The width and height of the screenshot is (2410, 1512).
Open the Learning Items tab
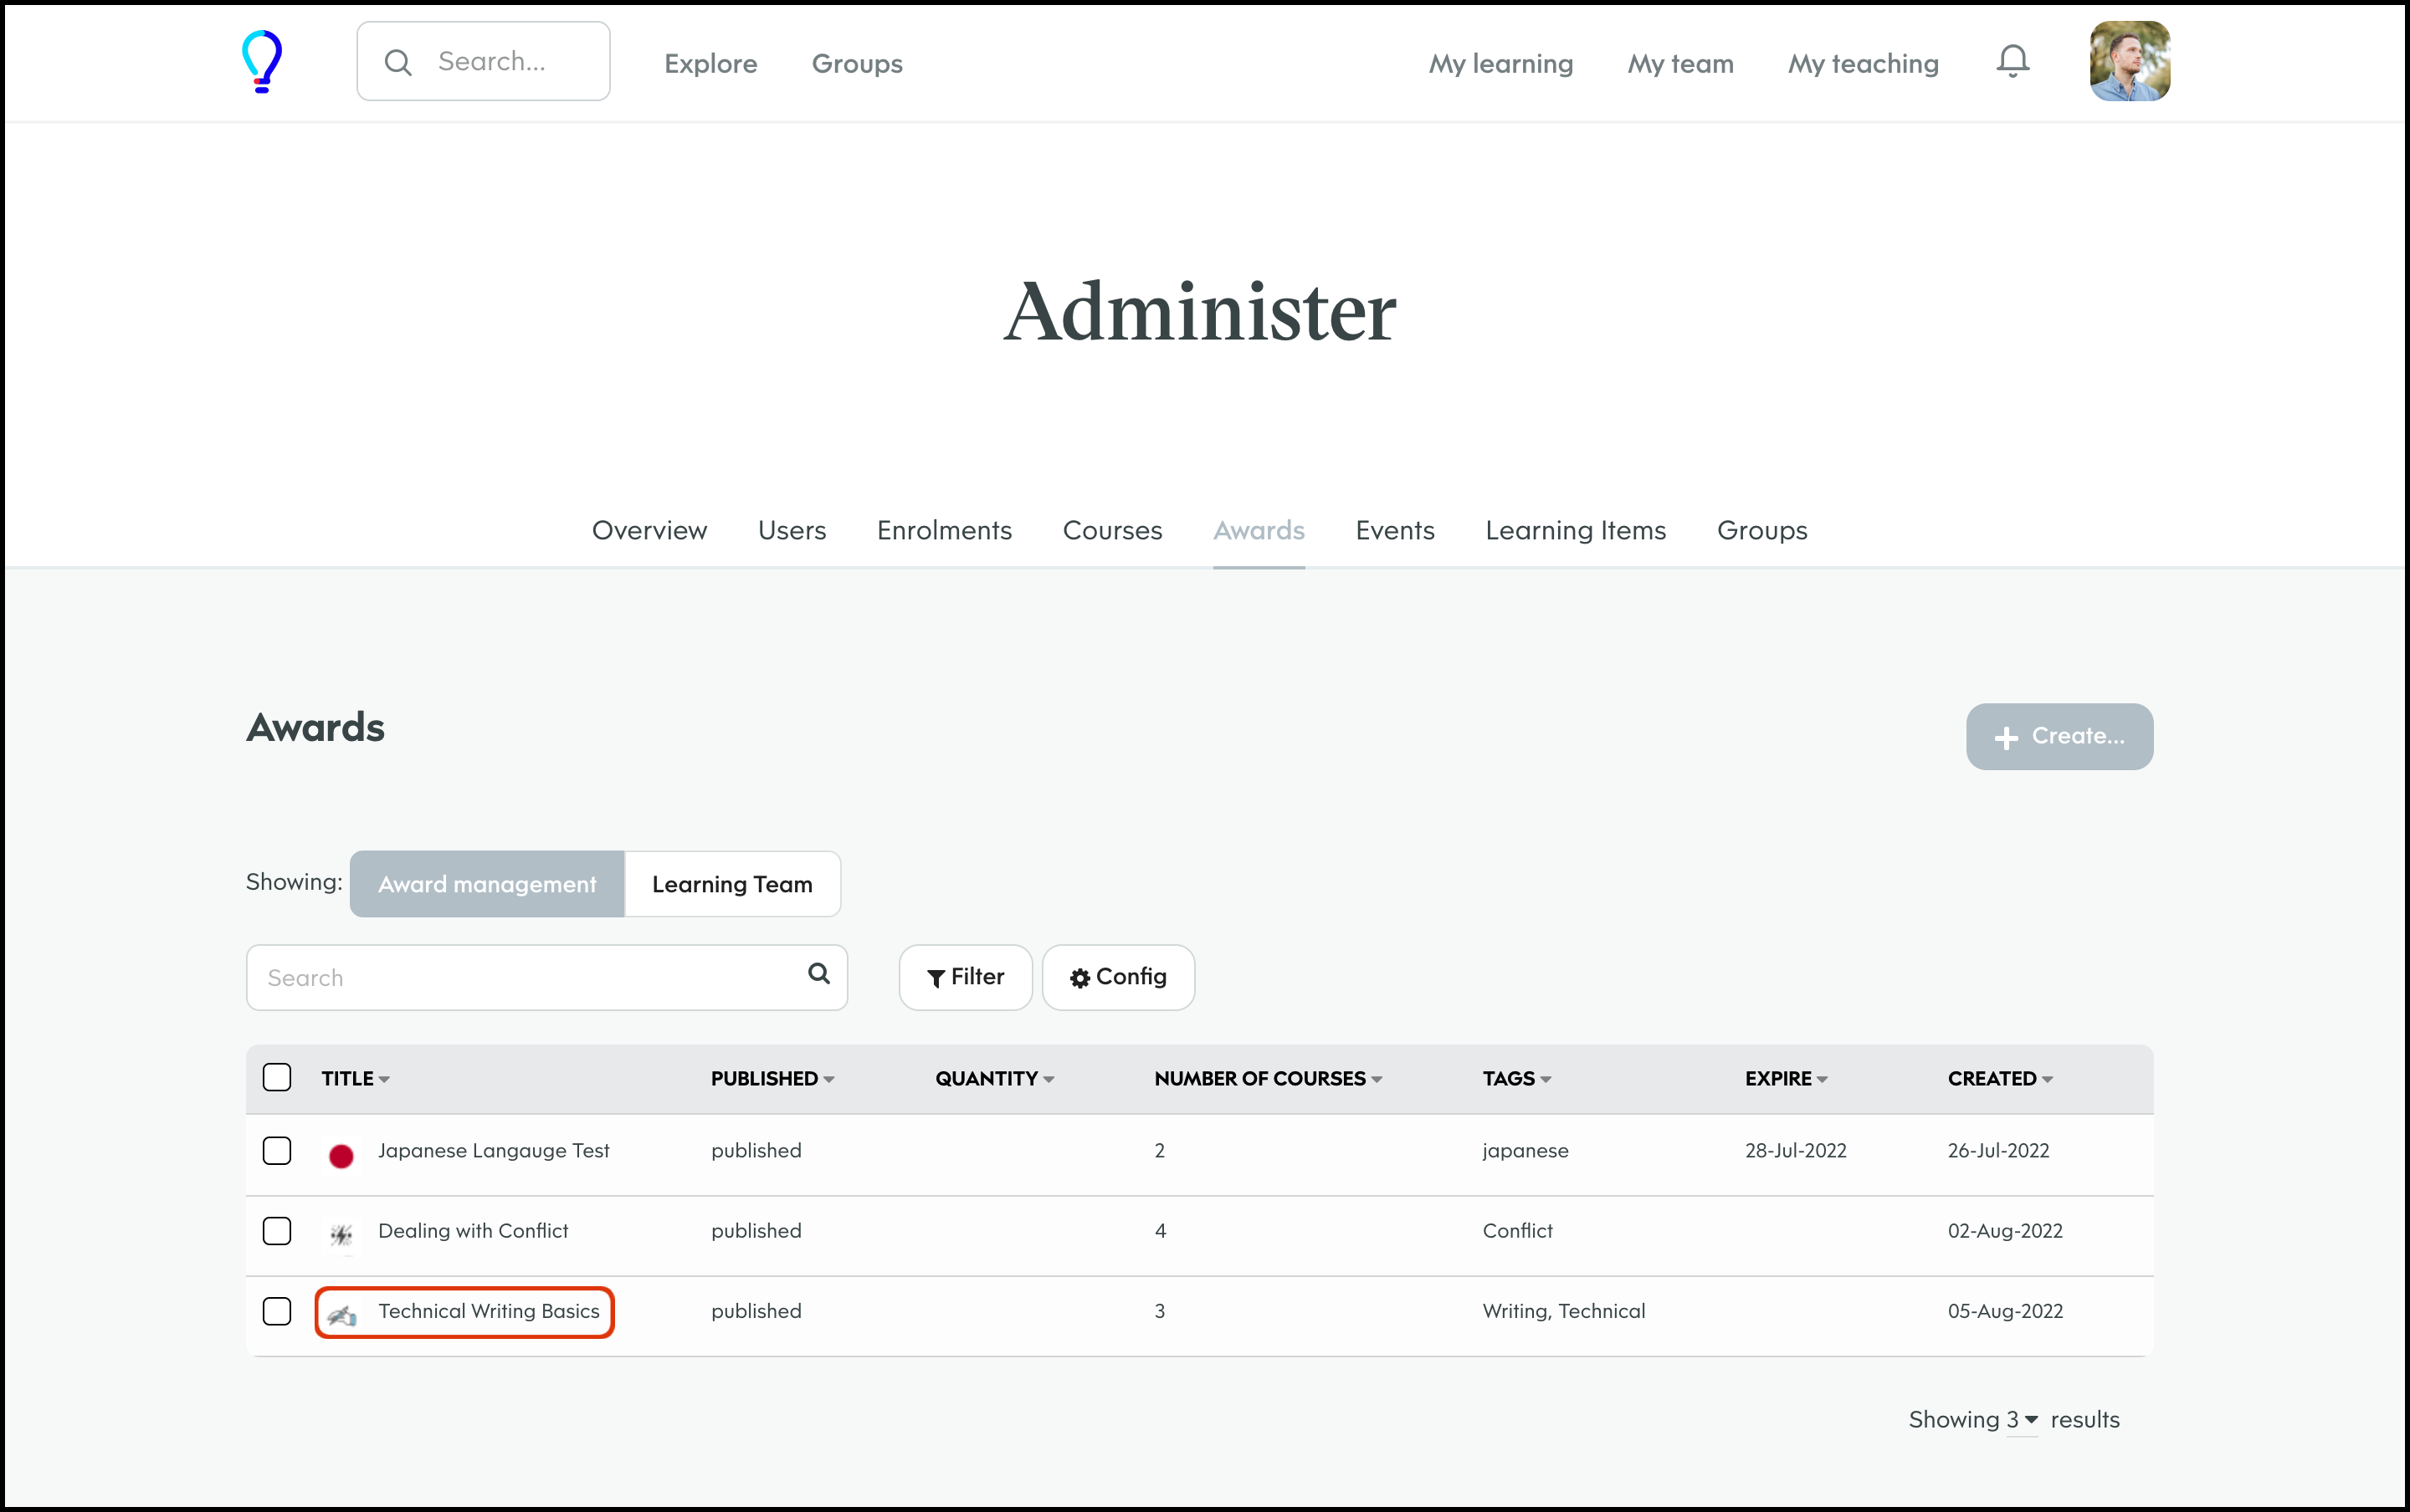(1575, 531)
